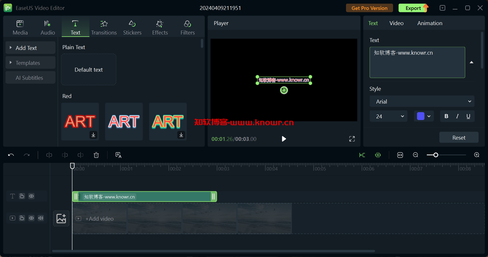Screen dimensions: 488x257
Task: Zoom in the timeline
Action: point(477,155)
